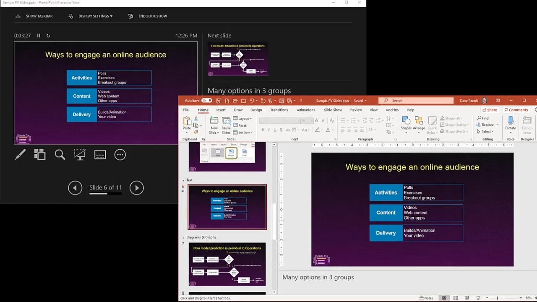Open the See all slides grid

tap(40, 155)
